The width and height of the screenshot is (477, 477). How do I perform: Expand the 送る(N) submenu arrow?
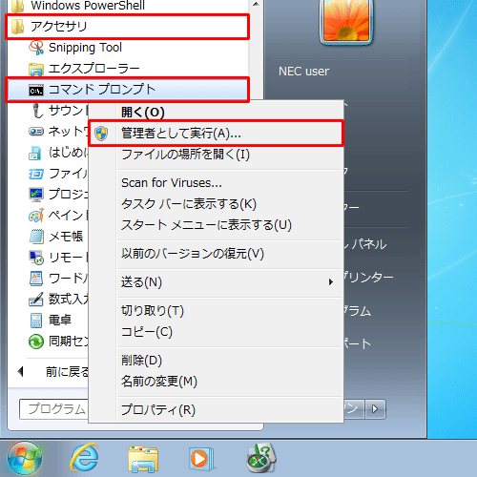(331, 282)
